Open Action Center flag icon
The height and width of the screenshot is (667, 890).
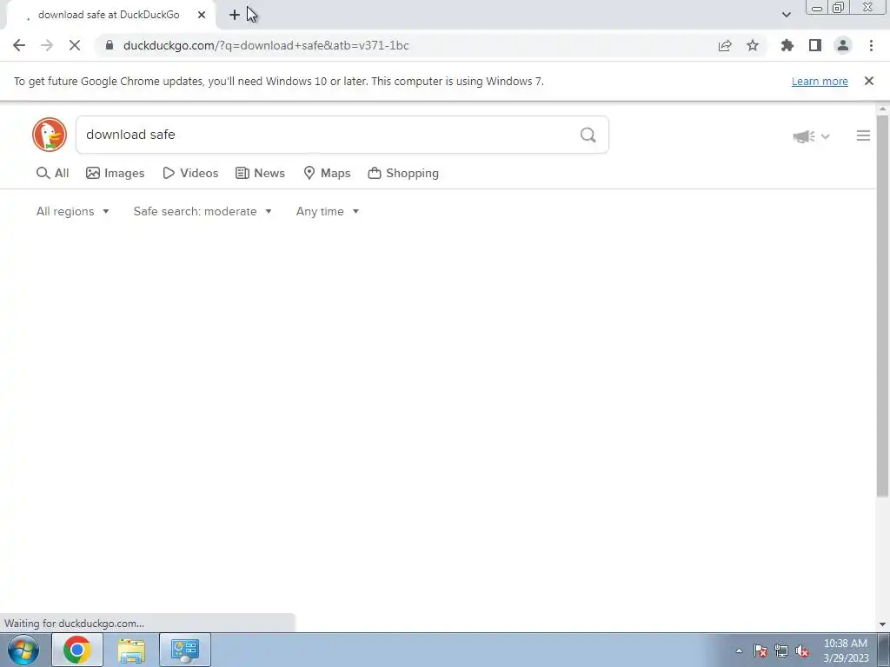pyautogui.click(x=760, y=650)
